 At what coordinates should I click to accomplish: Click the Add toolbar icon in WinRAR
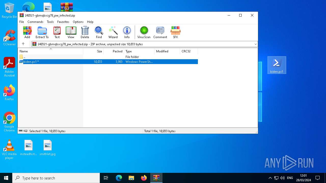(x=27, y=32)
